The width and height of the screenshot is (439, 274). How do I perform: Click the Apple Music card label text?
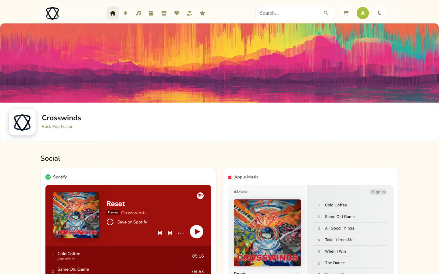(246, 177)
